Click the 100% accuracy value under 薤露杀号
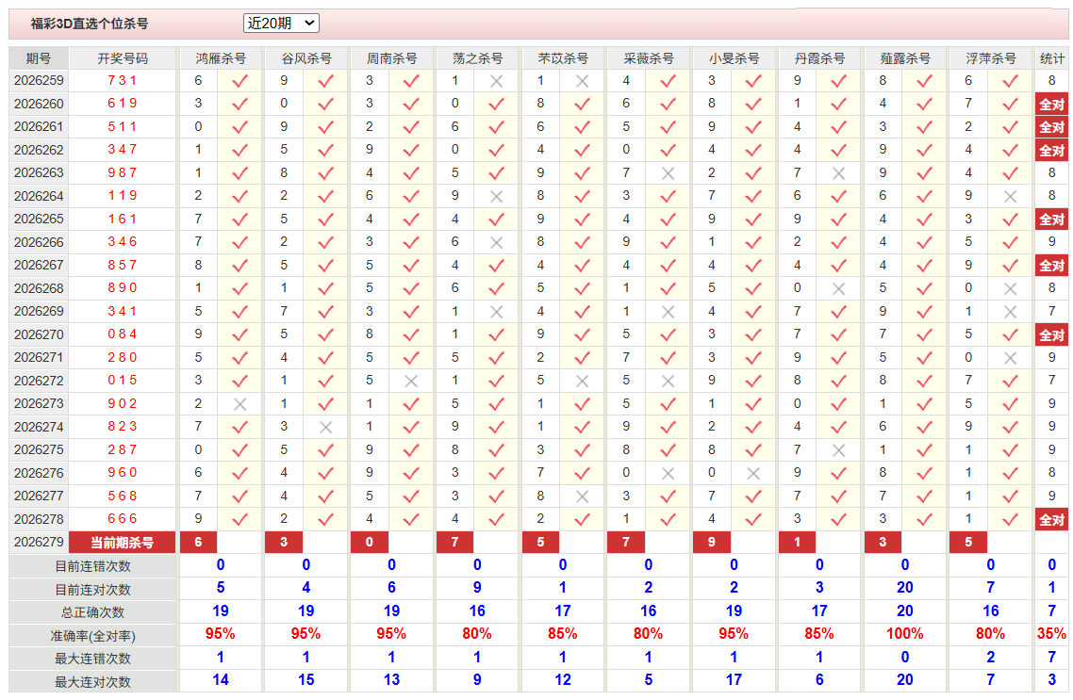1073x700 pixels. [904, 634]
